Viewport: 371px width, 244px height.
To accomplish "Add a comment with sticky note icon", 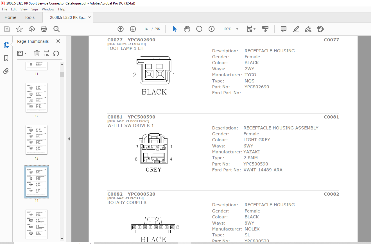I will [x=284, y=29].
